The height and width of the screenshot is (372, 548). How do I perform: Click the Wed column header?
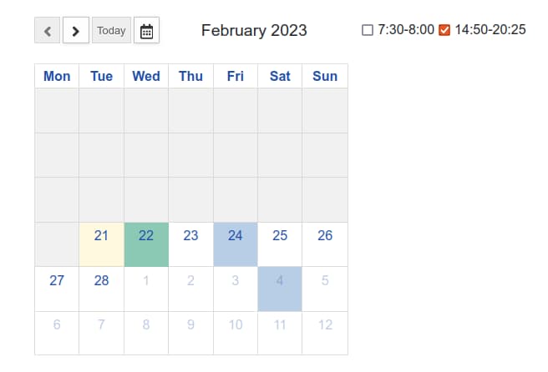coord(146,76)
